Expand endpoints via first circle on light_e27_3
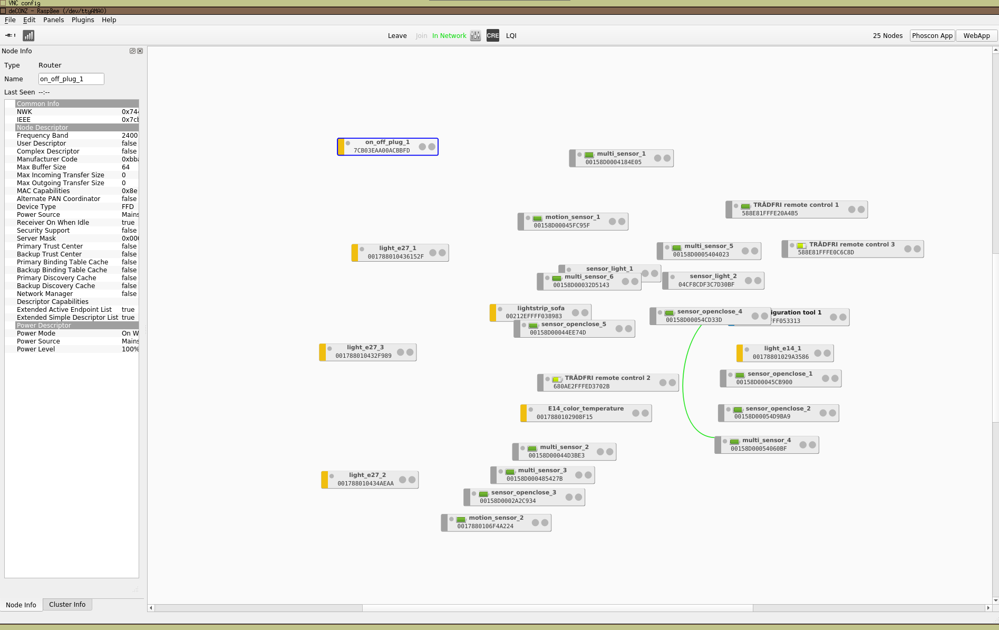Viewport: 999px width, 630px height. (401, 352)
